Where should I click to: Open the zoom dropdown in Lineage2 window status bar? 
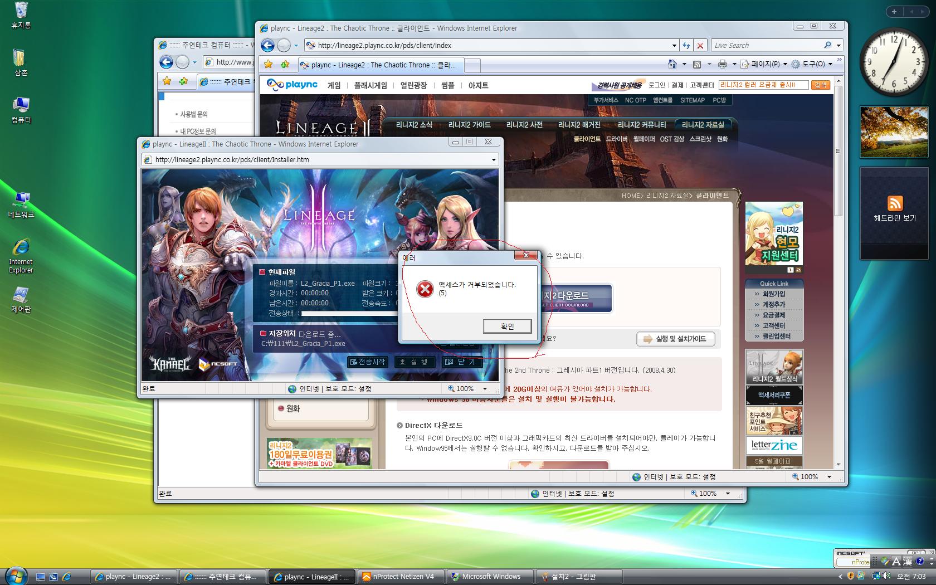tap(829, 477)
